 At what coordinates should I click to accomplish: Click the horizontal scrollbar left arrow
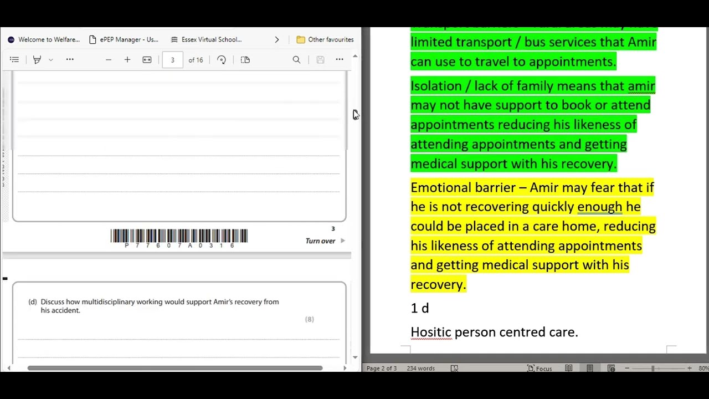[x=8, y=368]
